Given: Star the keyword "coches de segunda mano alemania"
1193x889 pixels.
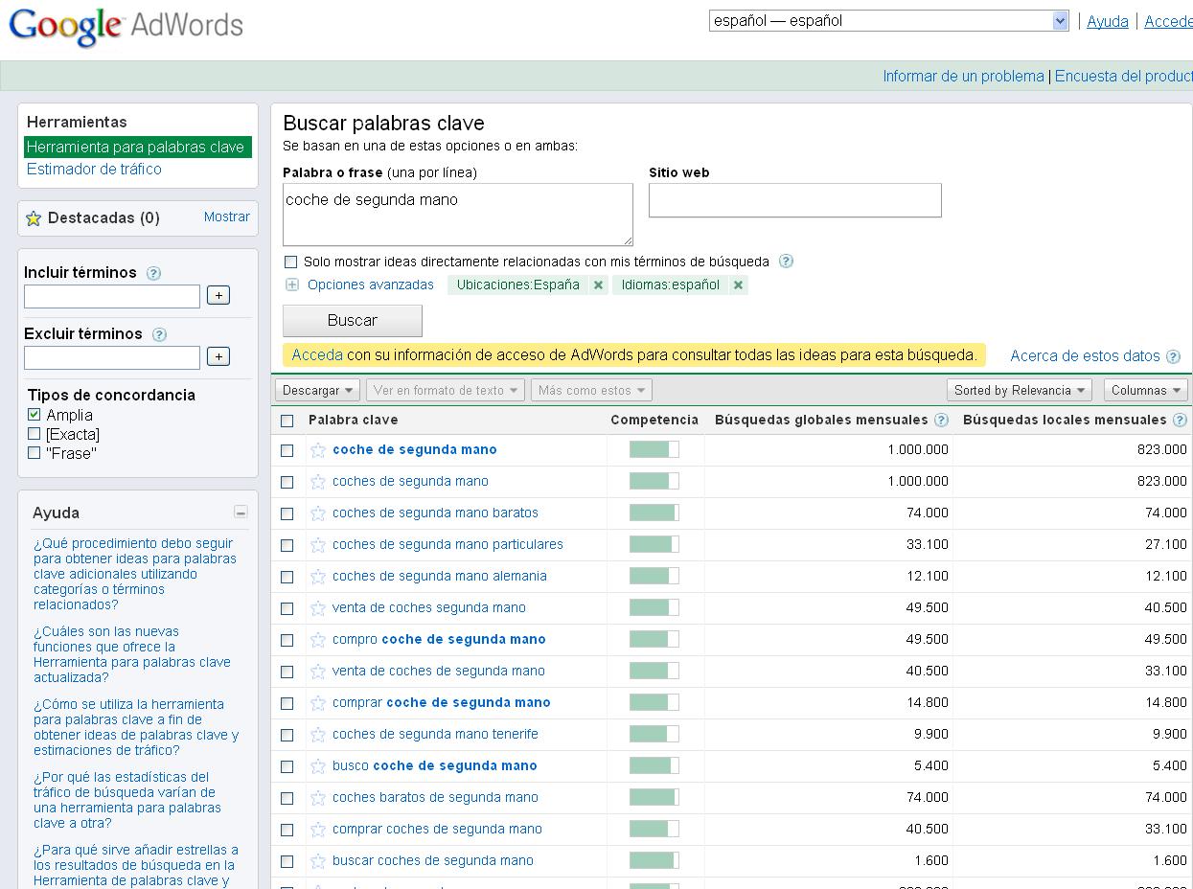Looking at the screenshot, I should tap(318, 577).
